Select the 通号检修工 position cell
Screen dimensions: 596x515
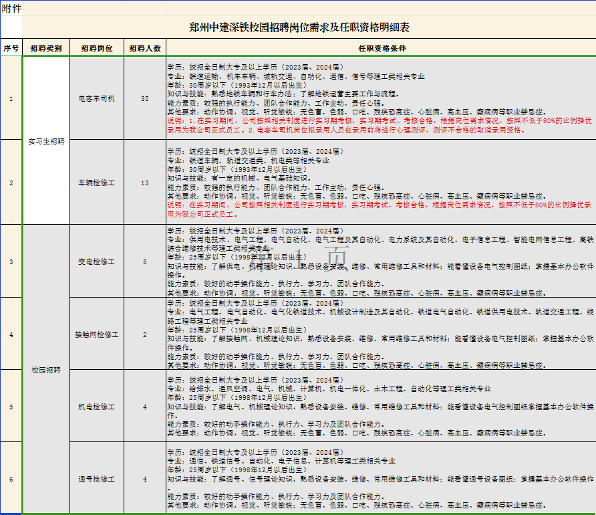pos(97,479)
